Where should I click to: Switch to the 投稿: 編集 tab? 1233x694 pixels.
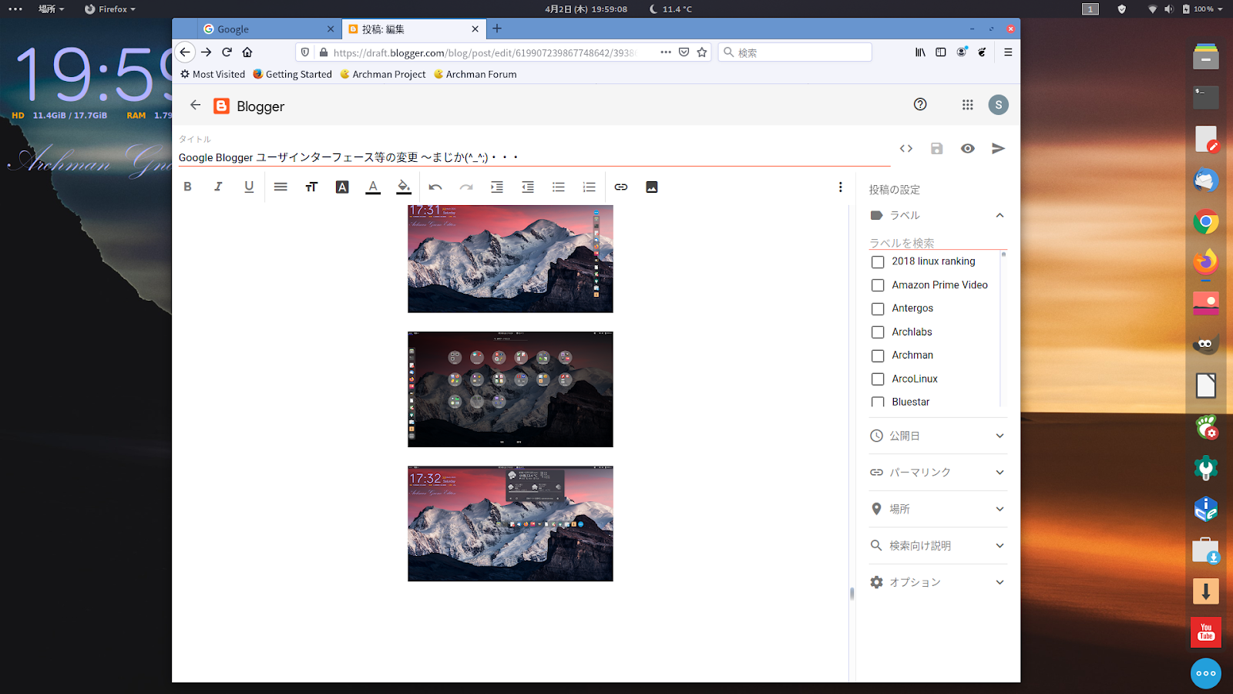tap(413, 29)
